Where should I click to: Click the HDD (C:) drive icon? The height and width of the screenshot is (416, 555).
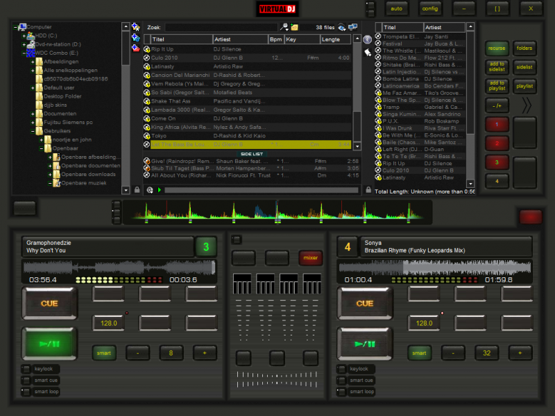tap(31, 35)
